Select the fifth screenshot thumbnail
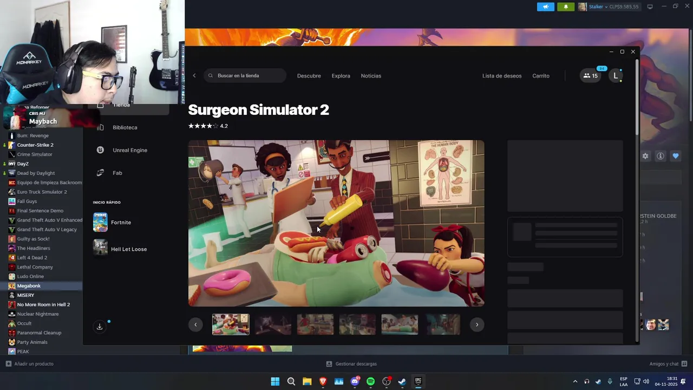Image resolution: width=693 pixels, height=390 pixels. pyautogui.click(x=400, y=324)
